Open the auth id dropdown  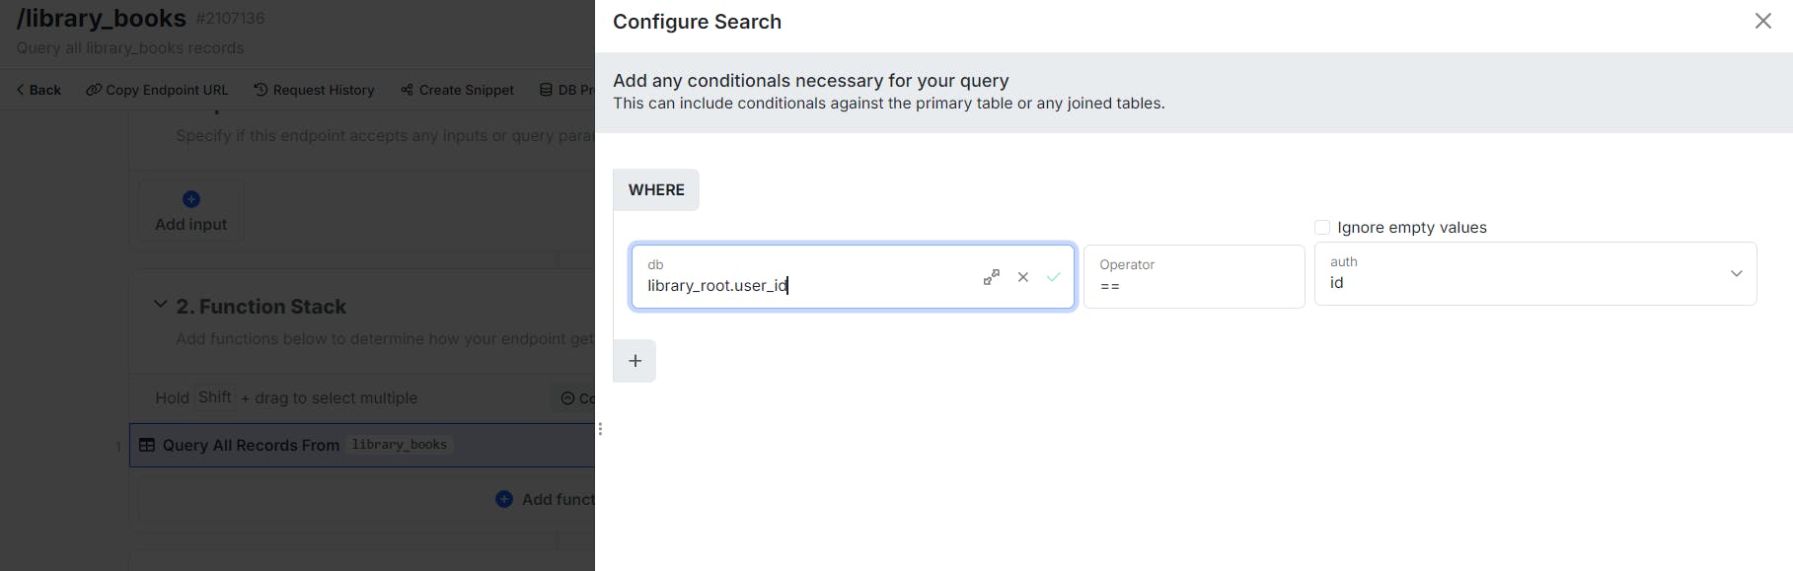(1736, 273)
